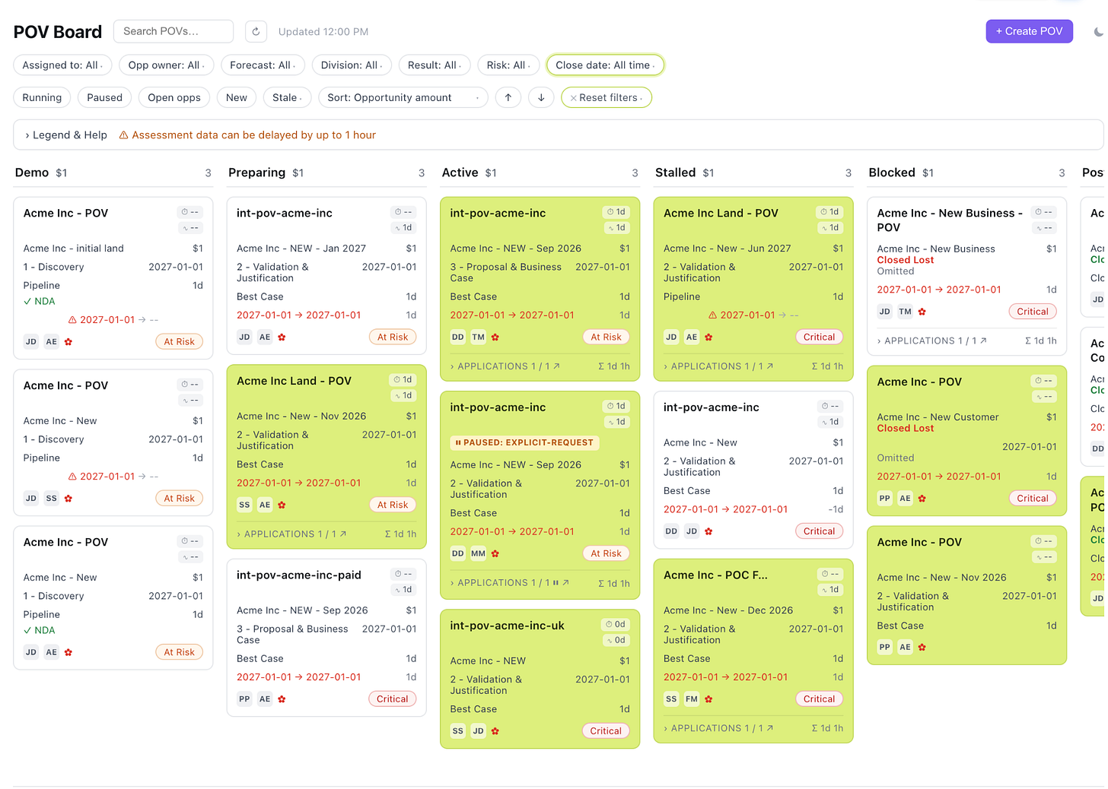Open the Close date: All time filter
The width and height of the screenshot is (1108, 789).
tap(605, 65)
